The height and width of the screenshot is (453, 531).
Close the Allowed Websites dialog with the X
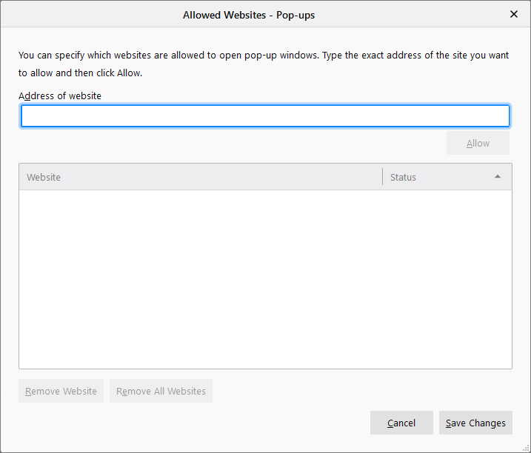pyautogui.click(x=513, y=14)
